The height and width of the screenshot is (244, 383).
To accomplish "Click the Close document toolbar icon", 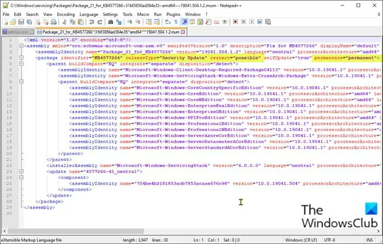I will click(x=38, y=22).
